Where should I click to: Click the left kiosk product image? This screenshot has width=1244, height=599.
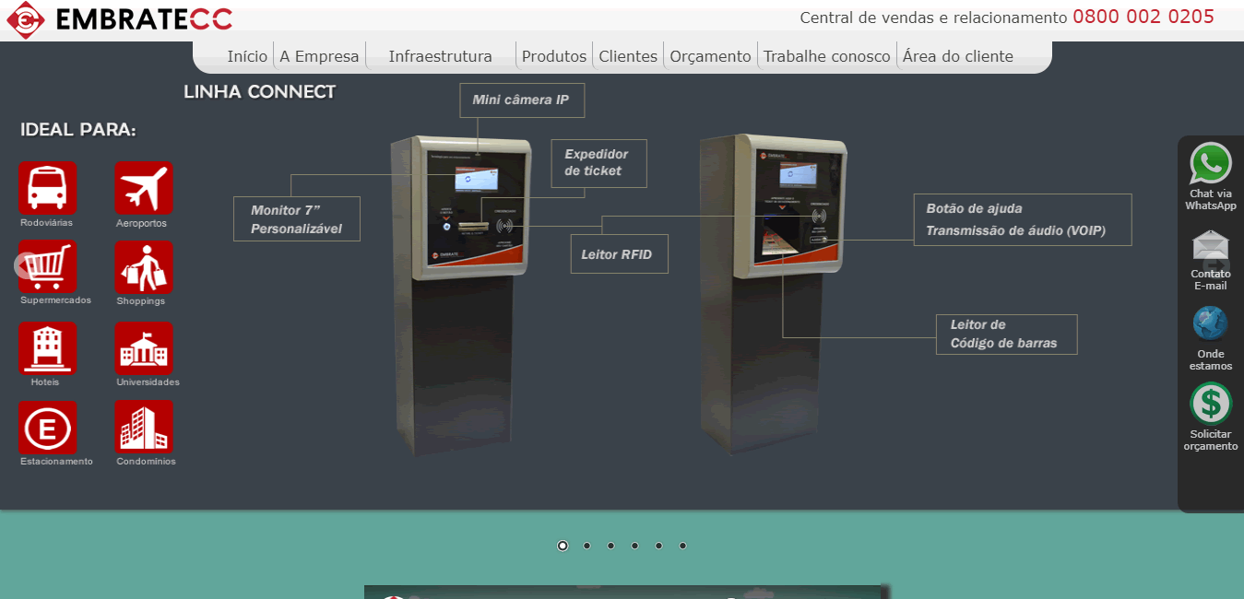461,295
